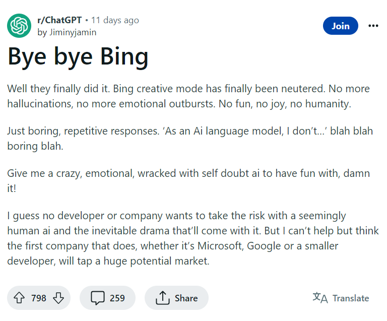Screen dimensions: 387x321
Task: View author Jiminyjamin's profile
Action: 72,32
